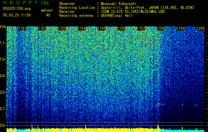Click the 0.7 frequency axis label
The height and width of the screenshot is (132, 208).
pyautogui.click(x=3, y=109)
